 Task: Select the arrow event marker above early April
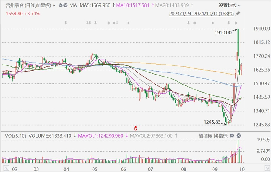tap(66, 22)
